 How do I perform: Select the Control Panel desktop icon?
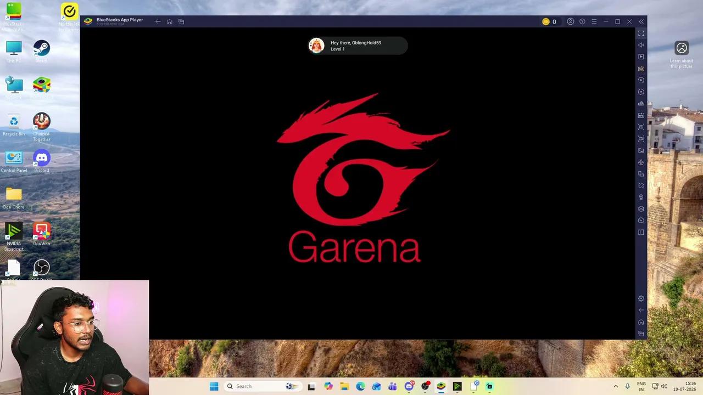(x=14, y=162)
